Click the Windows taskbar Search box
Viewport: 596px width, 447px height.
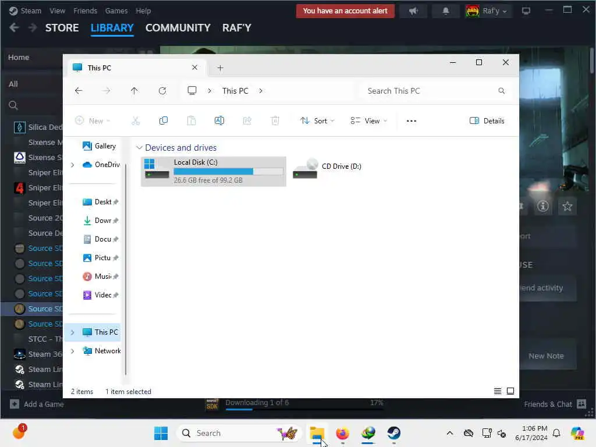click(238, 433)
